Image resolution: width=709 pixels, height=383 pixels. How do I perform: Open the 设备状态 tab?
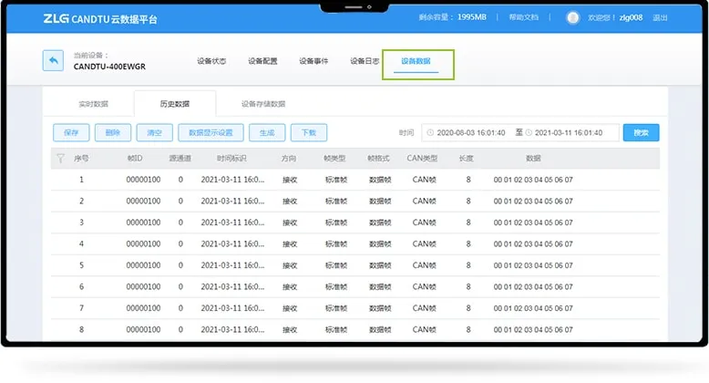point(211,61)
